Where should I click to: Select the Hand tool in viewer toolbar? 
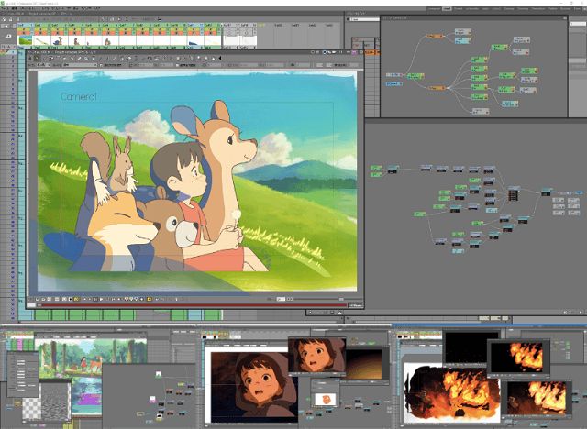pos(205,58)
